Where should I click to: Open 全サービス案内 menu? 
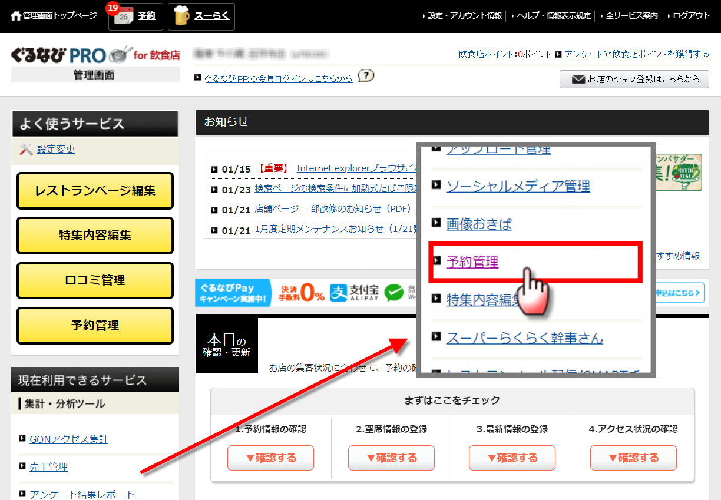tap(629, 16)
